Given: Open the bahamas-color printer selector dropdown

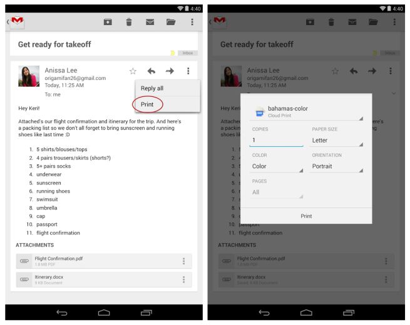Looking at the screenshot, I should (x=306, y=112).
